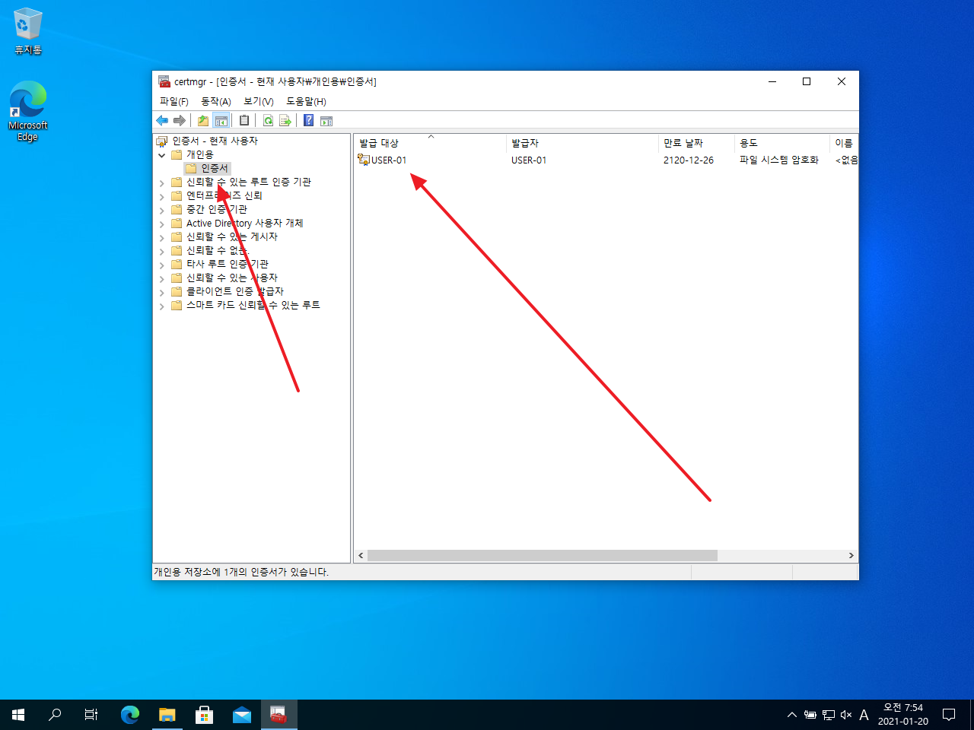Toggle the Show/Hide Console Tree toolbar icon

point(221,120)
